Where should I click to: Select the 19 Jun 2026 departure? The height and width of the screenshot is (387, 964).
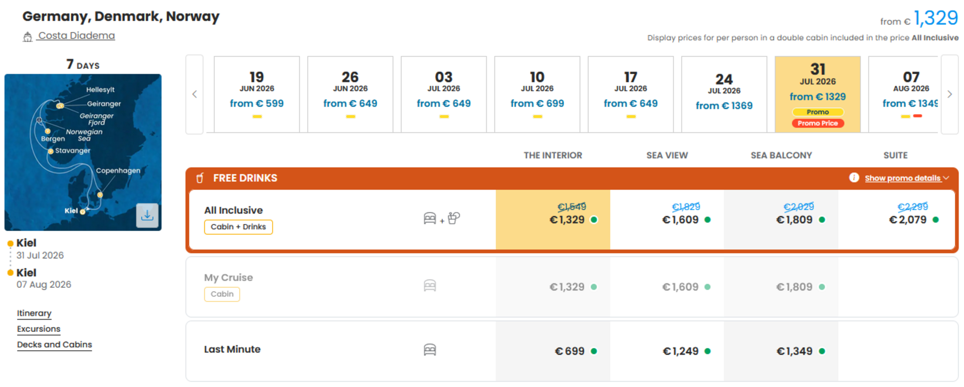click(x=257, y=94)
